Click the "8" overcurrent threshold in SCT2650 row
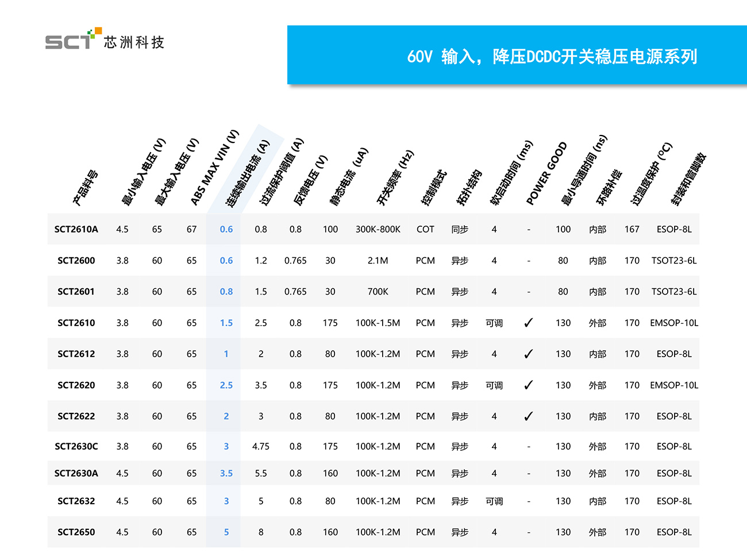 click(261, 532)
